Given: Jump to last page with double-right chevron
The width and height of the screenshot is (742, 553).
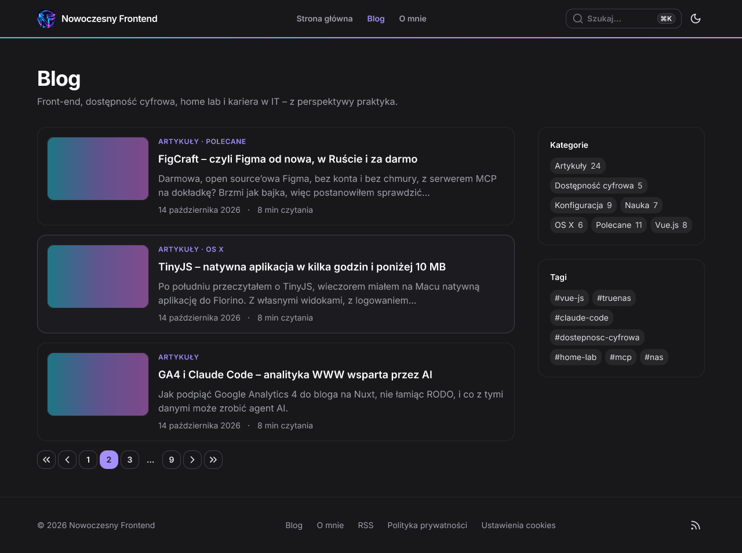Looking at the screenshot, I should click(x=213, y=460).
